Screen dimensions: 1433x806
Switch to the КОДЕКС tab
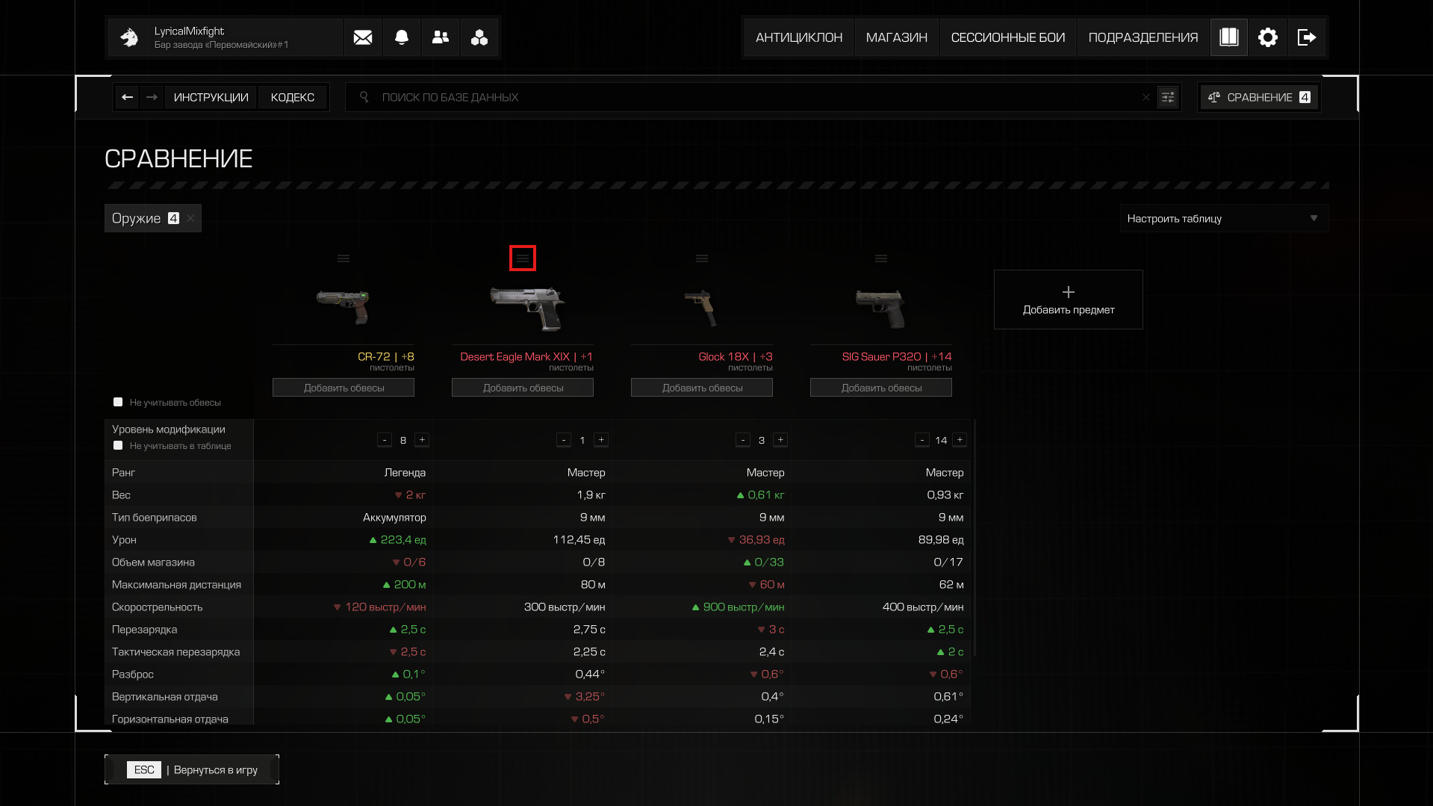[293, 97]
